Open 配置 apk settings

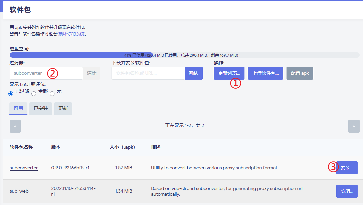(300, 73)
